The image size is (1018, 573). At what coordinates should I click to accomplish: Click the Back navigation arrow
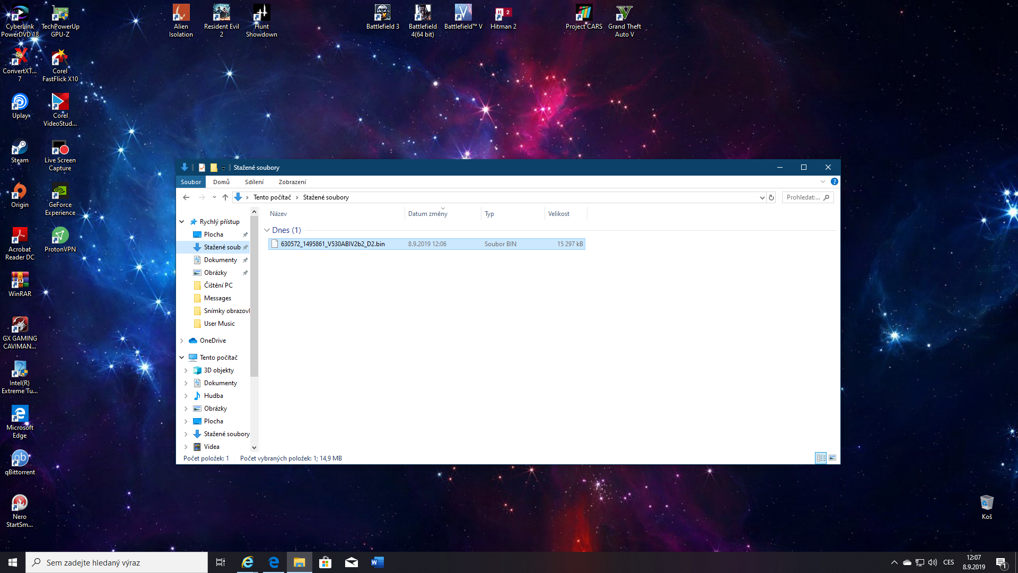point(186,197)
